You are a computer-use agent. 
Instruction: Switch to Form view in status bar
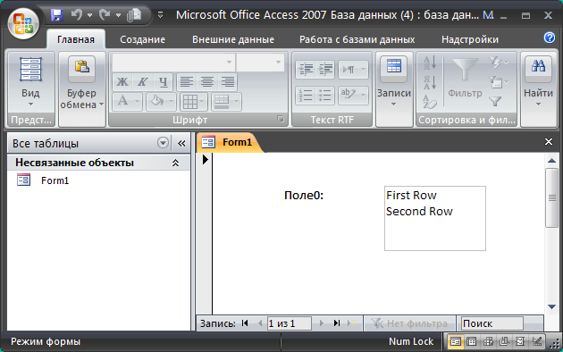click(455, 341)
